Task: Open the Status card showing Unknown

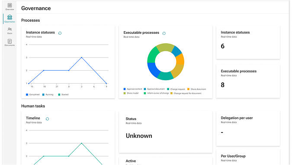Action: click(166, 132)
